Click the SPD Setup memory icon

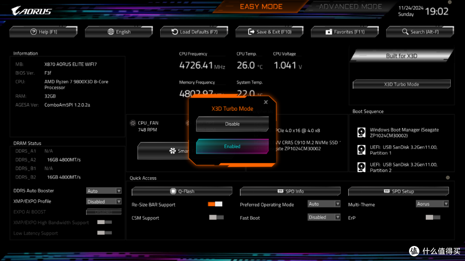[387, 191]
